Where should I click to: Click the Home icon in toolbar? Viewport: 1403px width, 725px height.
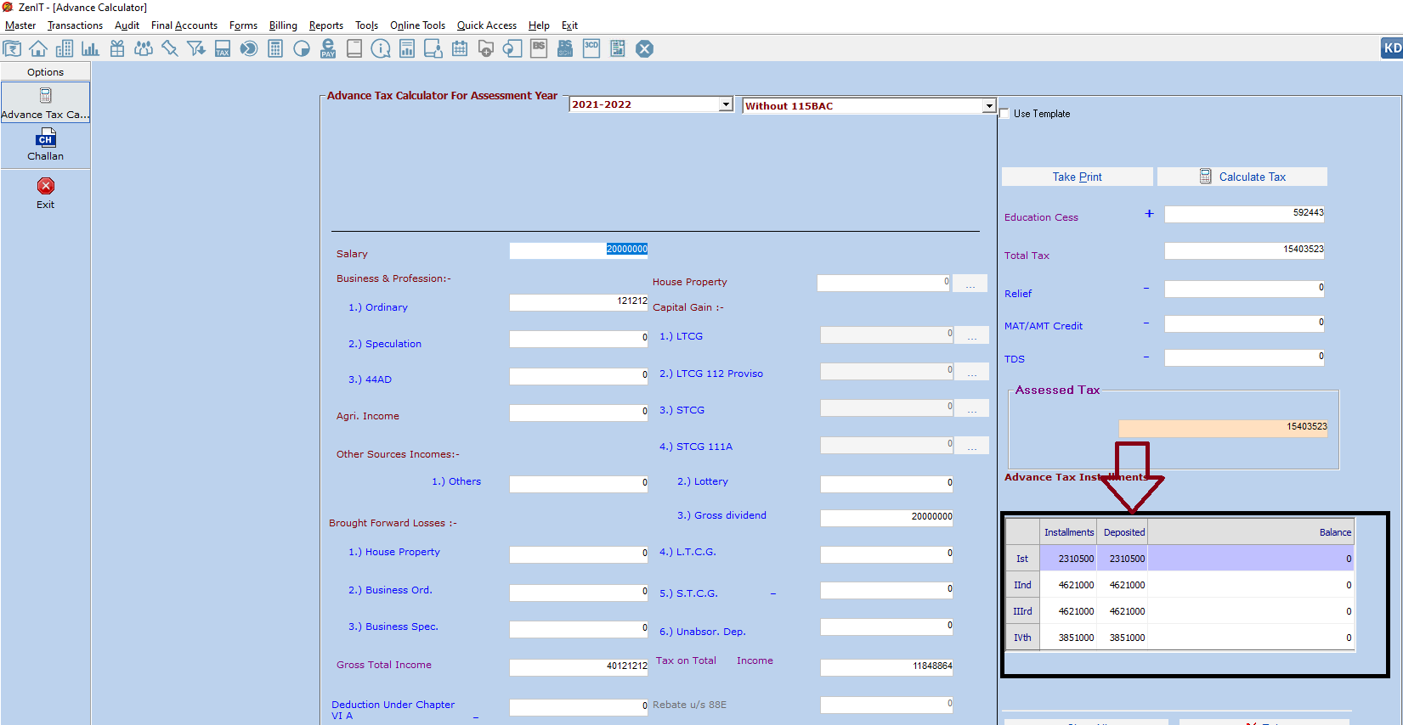(38, 49)
